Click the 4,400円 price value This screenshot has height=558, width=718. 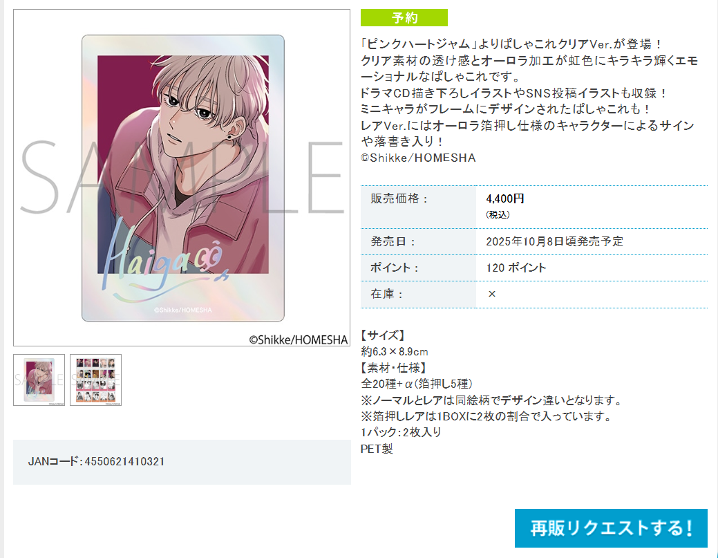pos(505,199)
